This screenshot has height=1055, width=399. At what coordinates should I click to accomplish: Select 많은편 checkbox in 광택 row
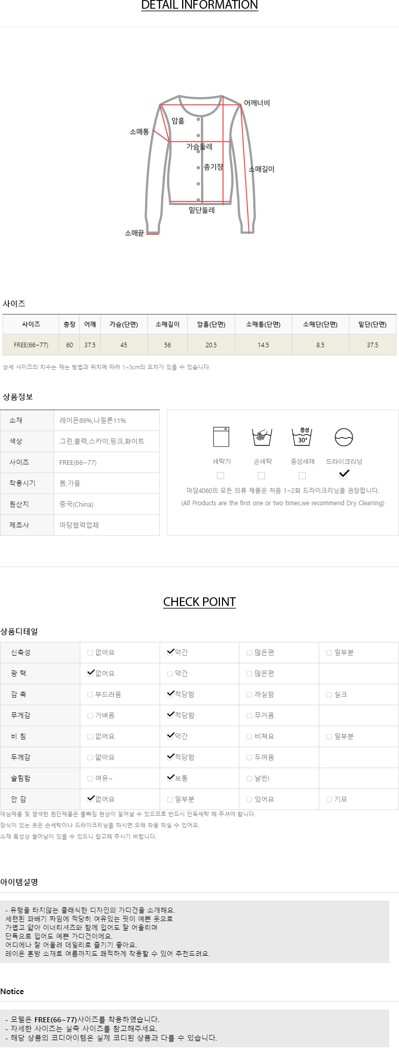(x=250, y=674)
